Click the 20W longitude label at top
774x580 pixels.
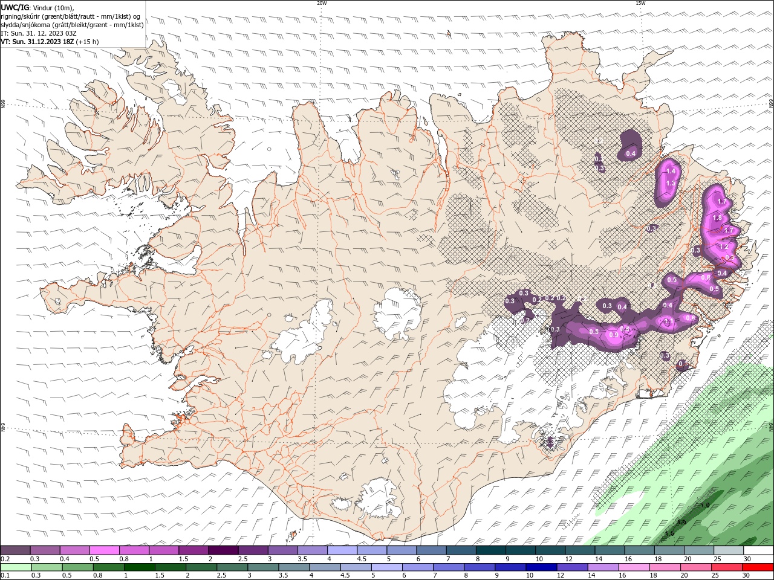(x=322, y=3)
